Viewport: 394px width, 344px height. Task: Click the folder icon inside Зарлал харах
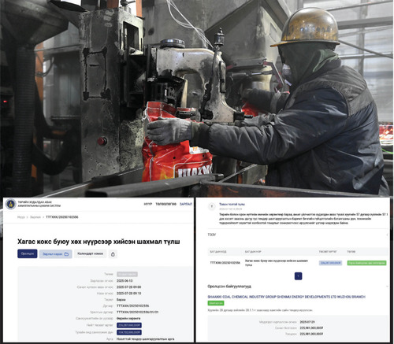tap(66, 254)
